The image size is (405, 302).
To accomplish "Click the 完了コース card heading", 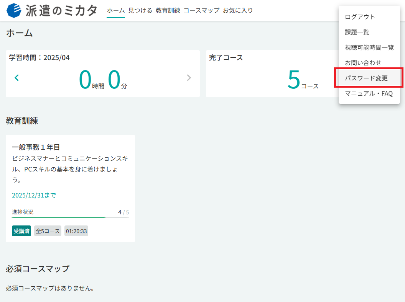I will point(226,57).
